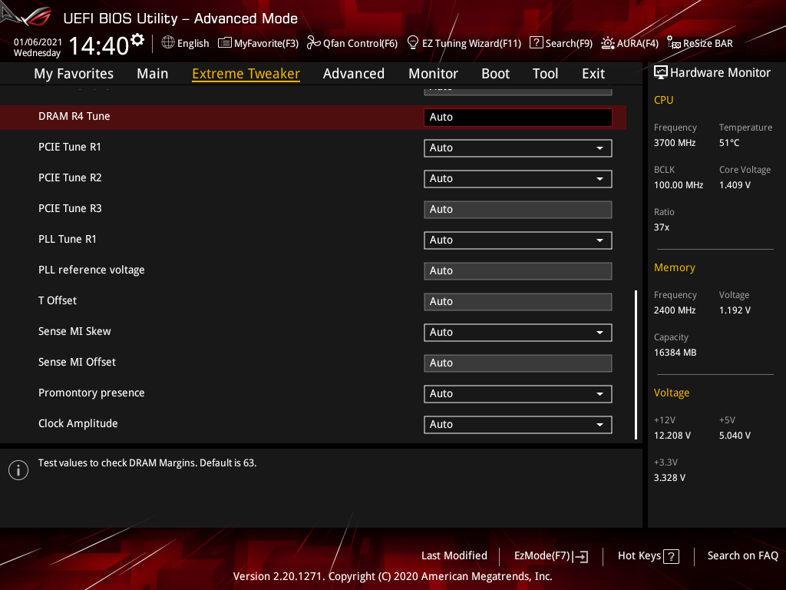Click the info icon beside help text

[18, 470]
